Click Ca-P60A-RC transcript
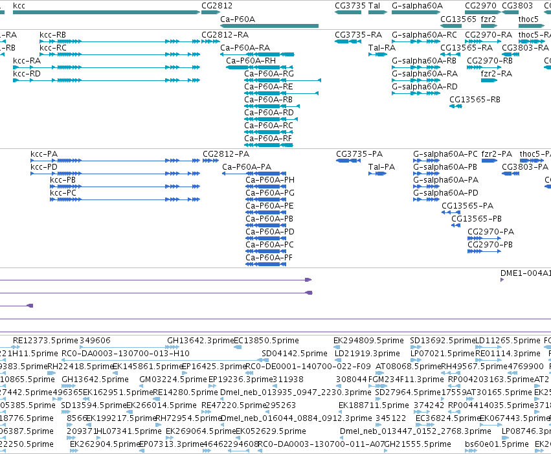 [x=269, y=133]
